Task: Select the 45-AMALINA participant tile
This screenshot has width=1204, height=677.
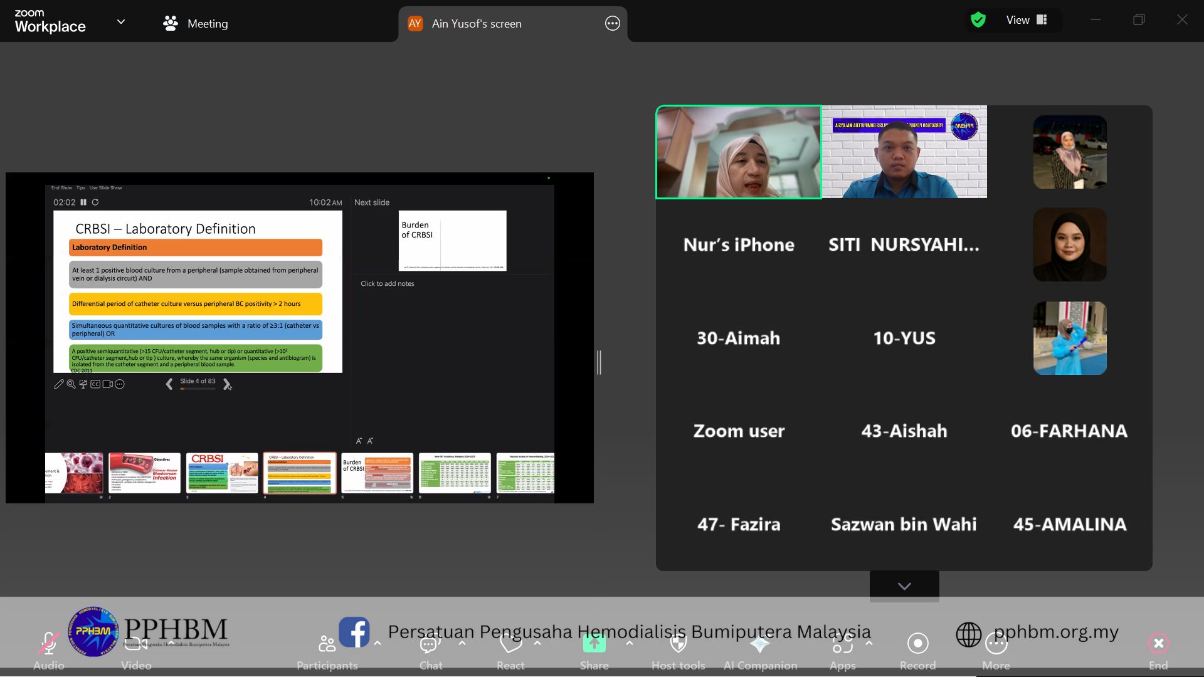Action: 1069,524
